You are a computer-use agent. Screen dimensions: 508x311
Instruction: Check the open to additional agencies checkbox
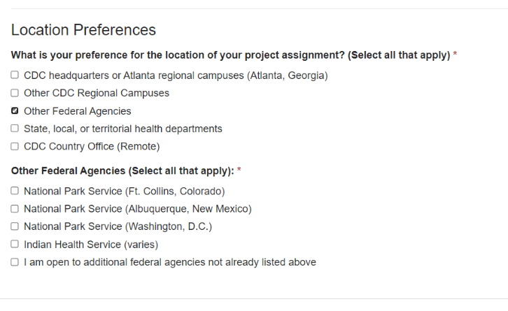15,262
